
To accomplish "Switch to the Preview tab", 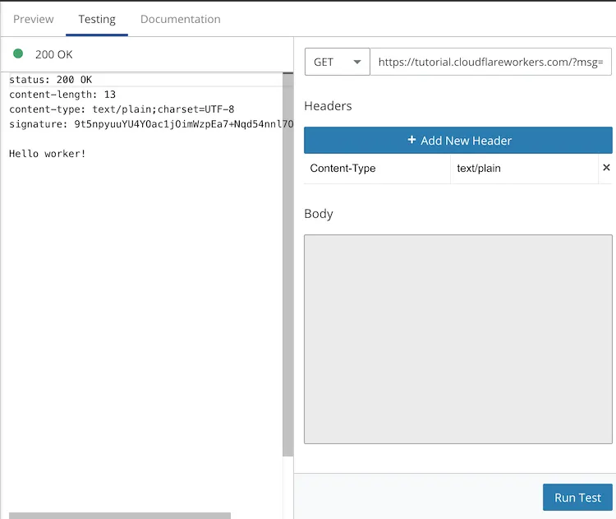I will [34, 19].
